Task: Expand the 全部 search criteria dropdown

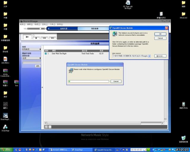Action: 31,58
